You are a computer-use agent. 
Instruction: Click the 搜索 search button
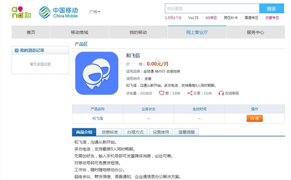pyautogui.click(x=271, y=8)
